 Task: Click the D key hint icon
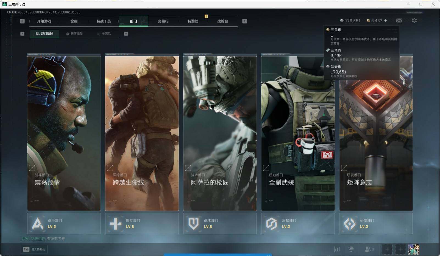pyautogui.click(x=126, y=34)
